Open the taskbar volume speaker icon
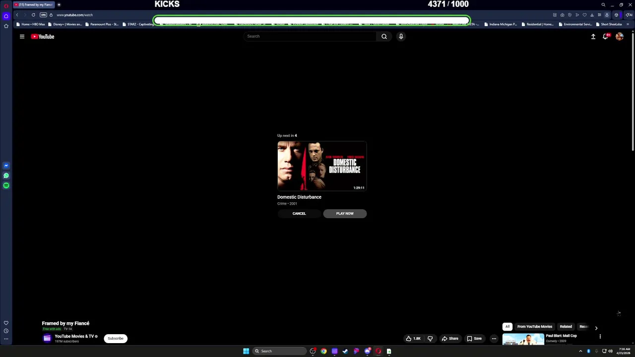The height and width of the screenshot is (357, 635). [x=610, y=351]
